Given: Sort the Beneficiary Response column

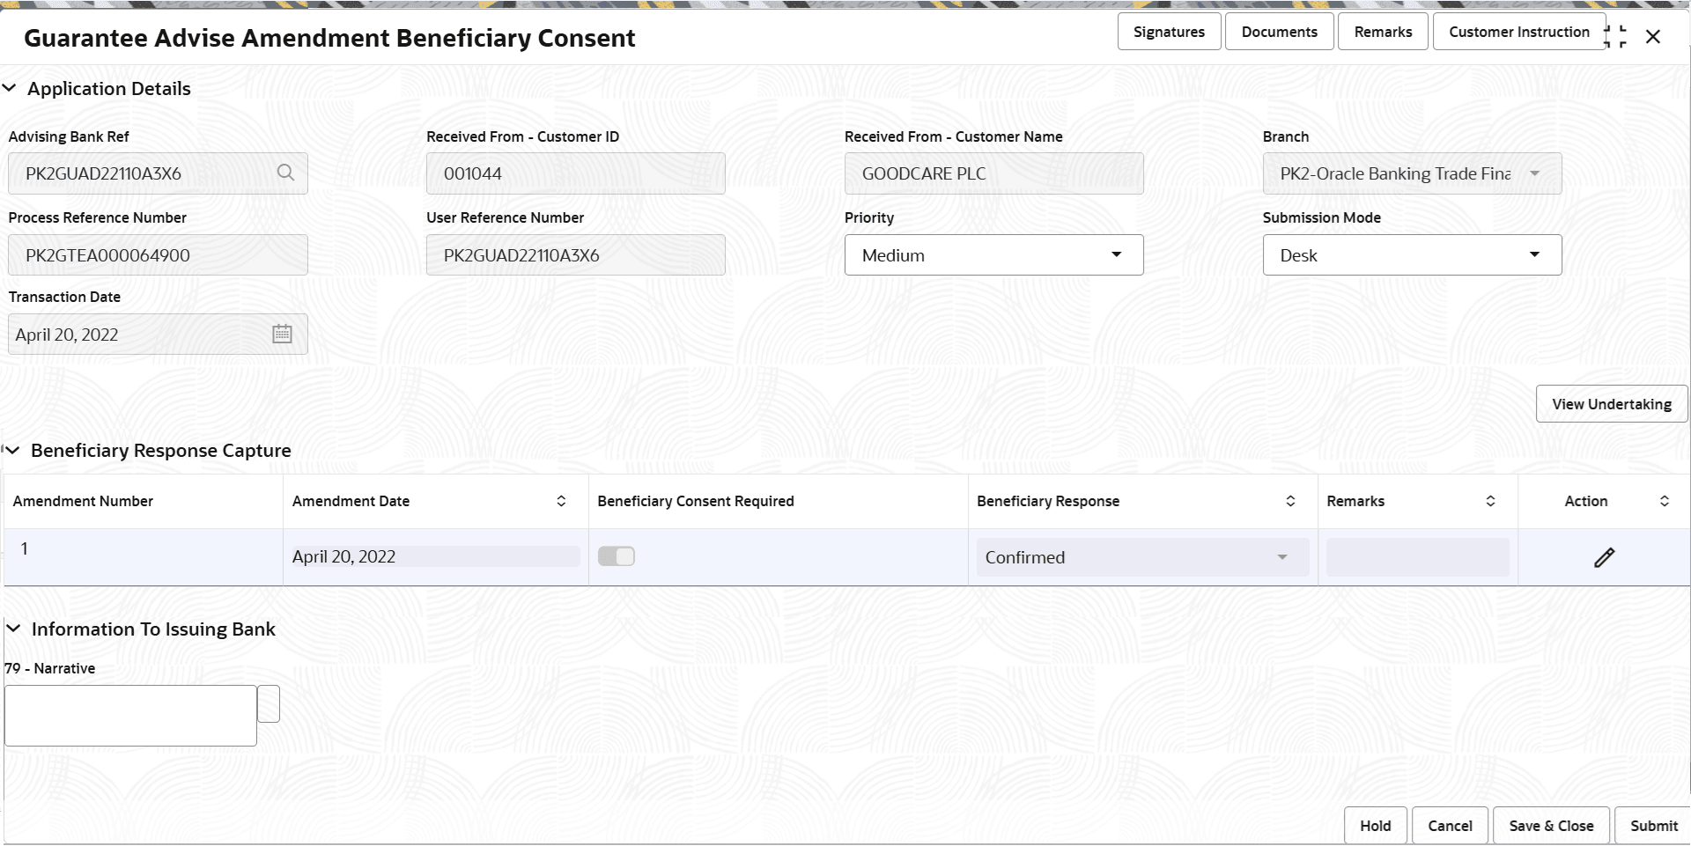Looking at the screenshot, I should (1291, 501).
